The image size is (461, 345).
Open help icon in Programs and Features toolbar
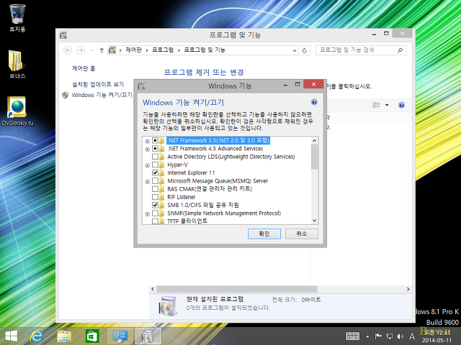[401, 105]
